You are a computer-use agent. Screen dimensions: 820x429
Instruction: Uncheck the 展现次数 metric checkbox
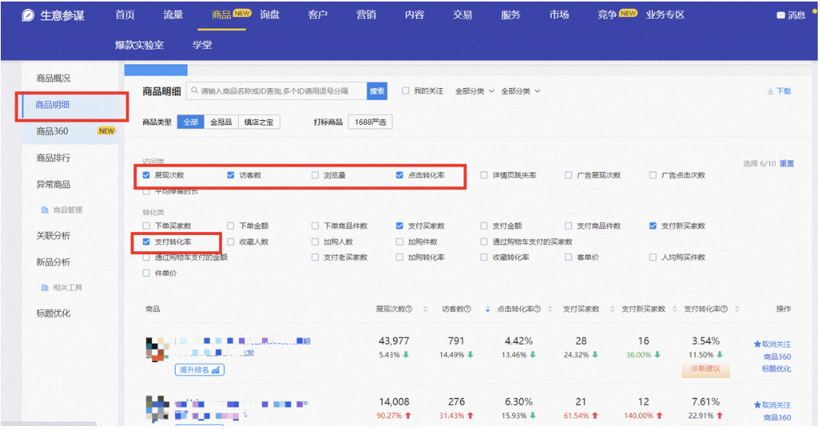tap(146, 175)
